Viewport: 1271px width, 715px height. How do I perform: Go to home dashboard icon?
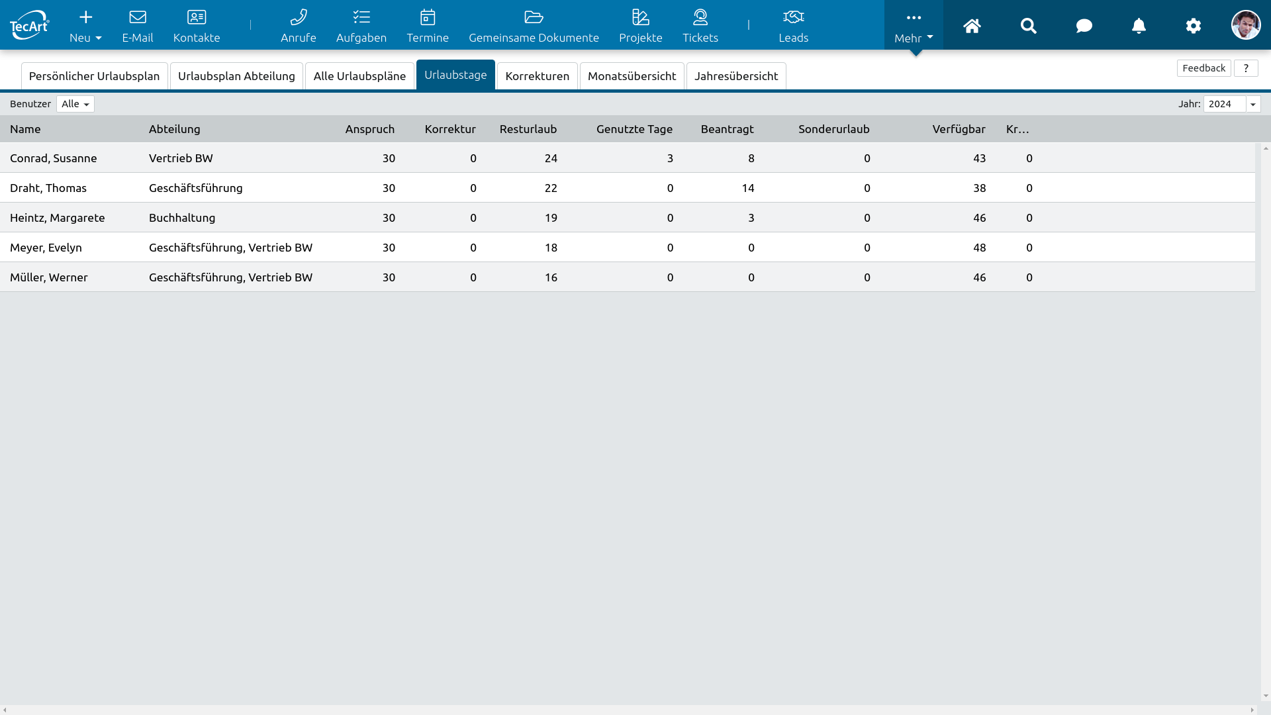972,26
